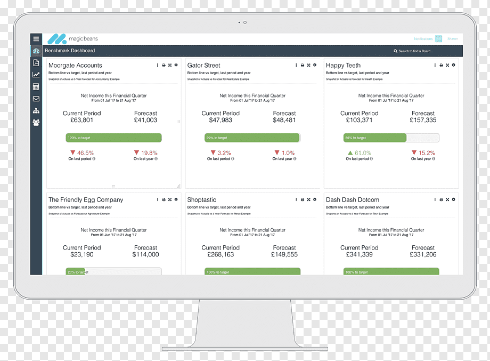Open the Sharon user menu

click(453, 39)
